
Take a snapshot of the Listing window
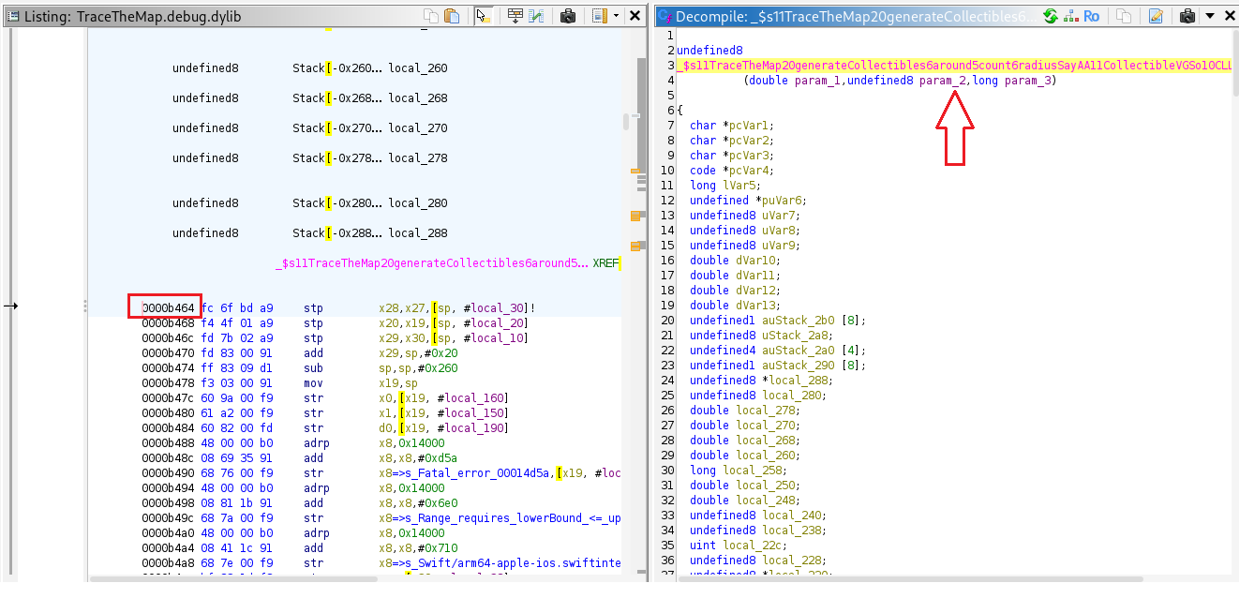click(x=568, y=16)
